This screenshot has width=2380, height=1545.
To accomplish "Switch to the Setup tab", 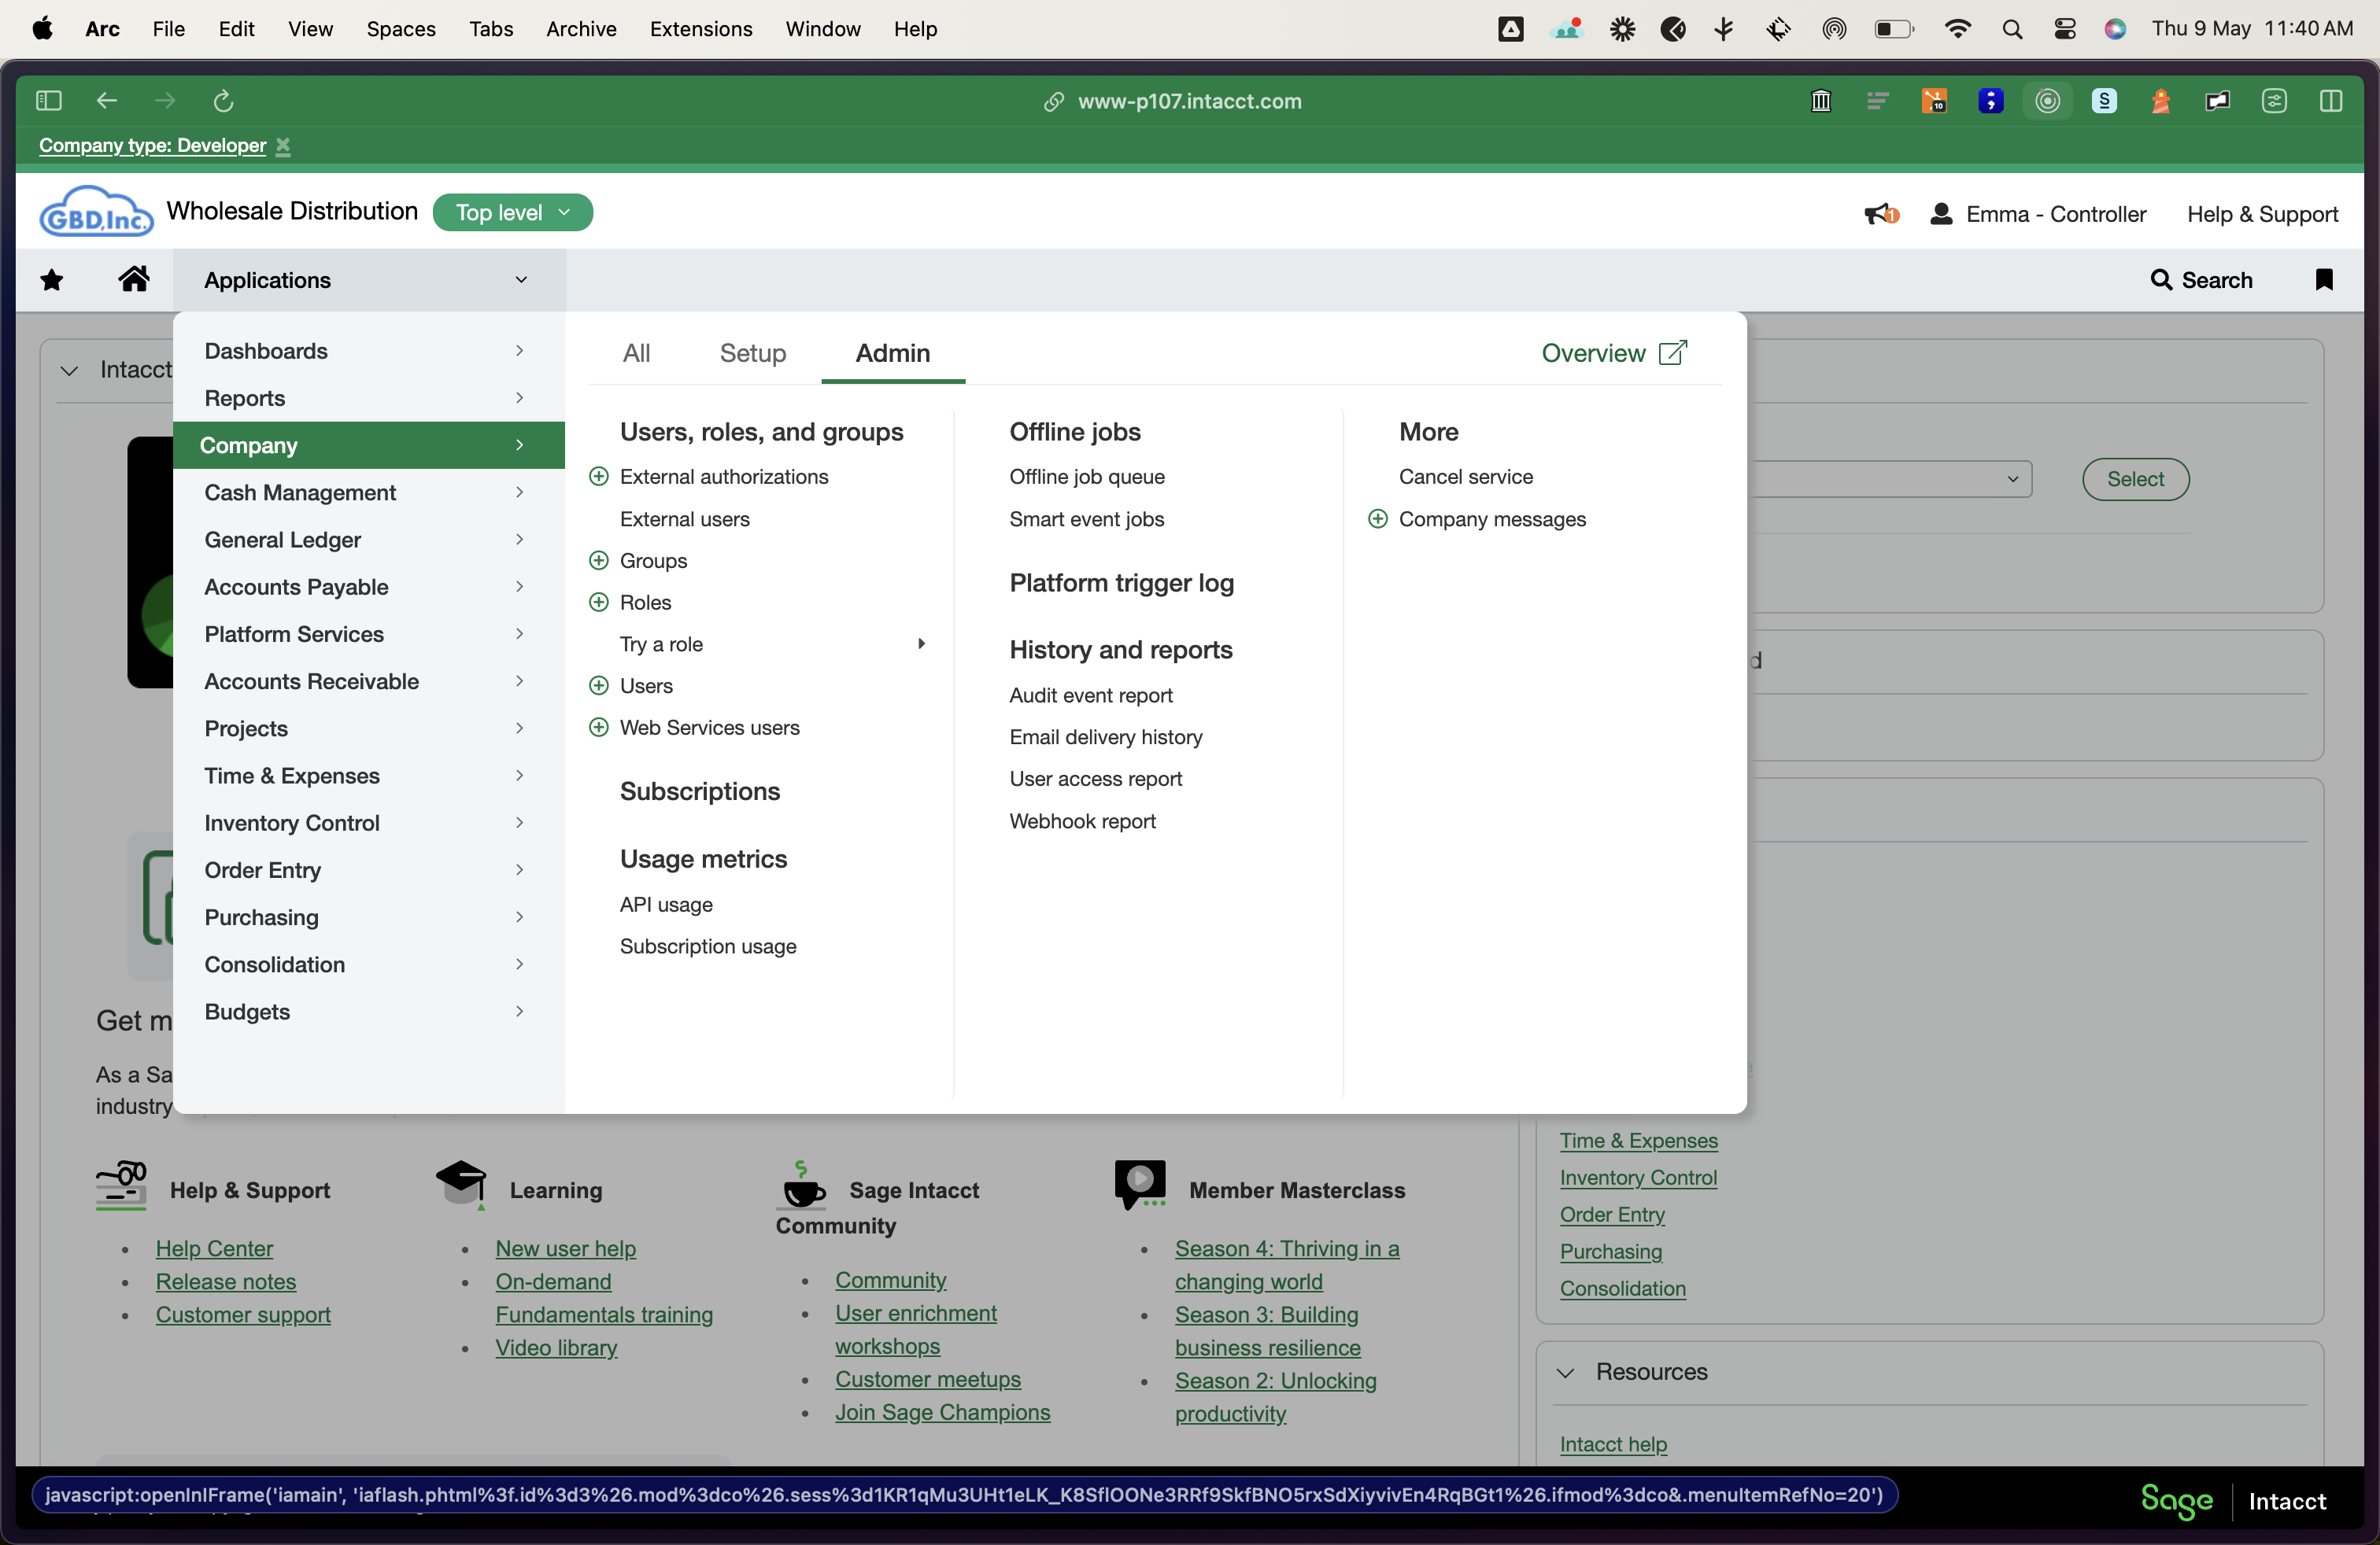I will (x=752, y=352).
